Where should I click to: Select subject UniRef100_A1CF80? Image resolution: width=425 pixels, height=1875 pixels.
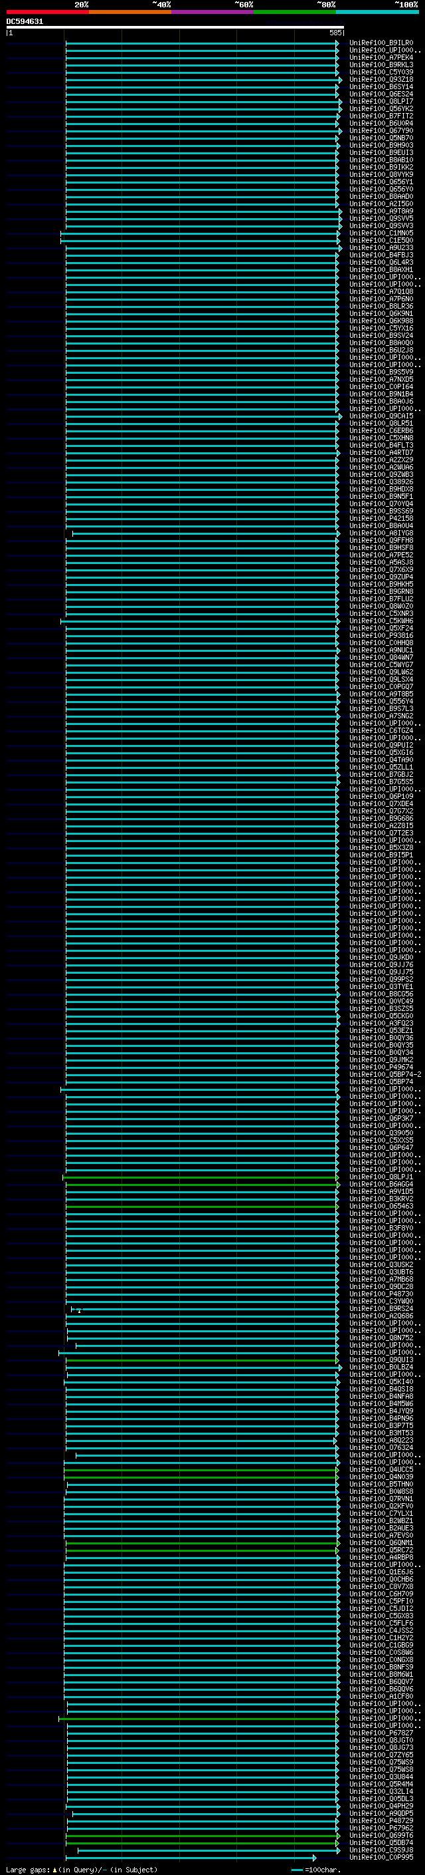click(381, 1696)
